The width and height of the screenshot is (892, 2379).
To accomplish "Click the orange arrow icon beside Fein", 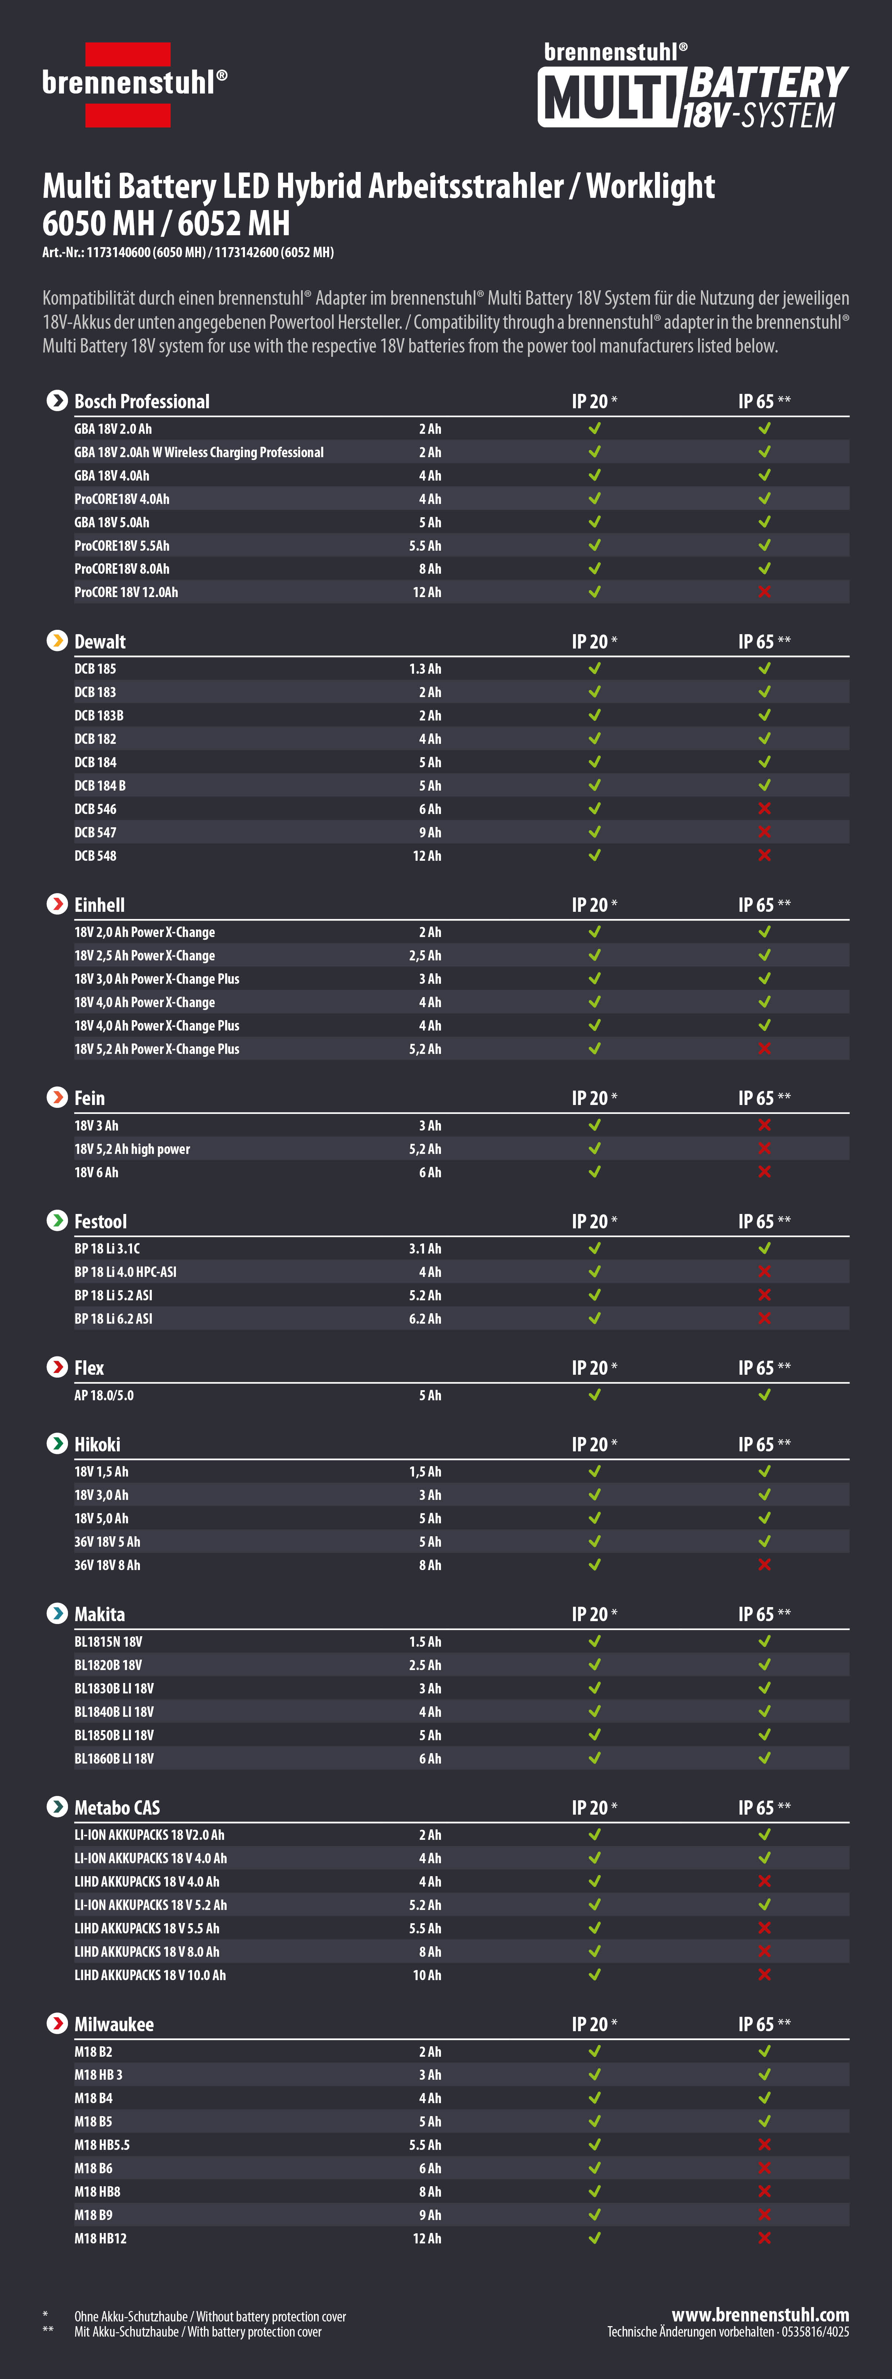I will pyautogui.click(x=57, y=1097).
